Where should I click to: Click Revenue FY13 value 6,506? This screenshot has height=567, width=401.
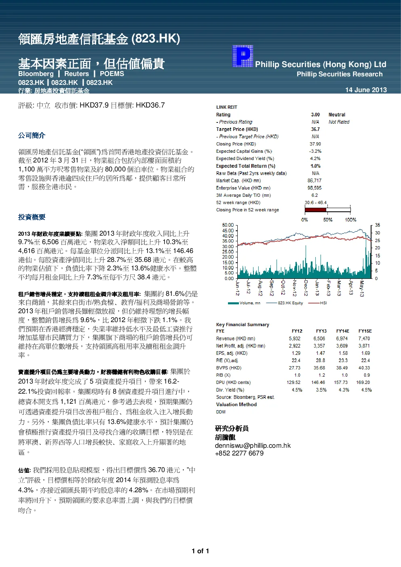pos(319,339)
